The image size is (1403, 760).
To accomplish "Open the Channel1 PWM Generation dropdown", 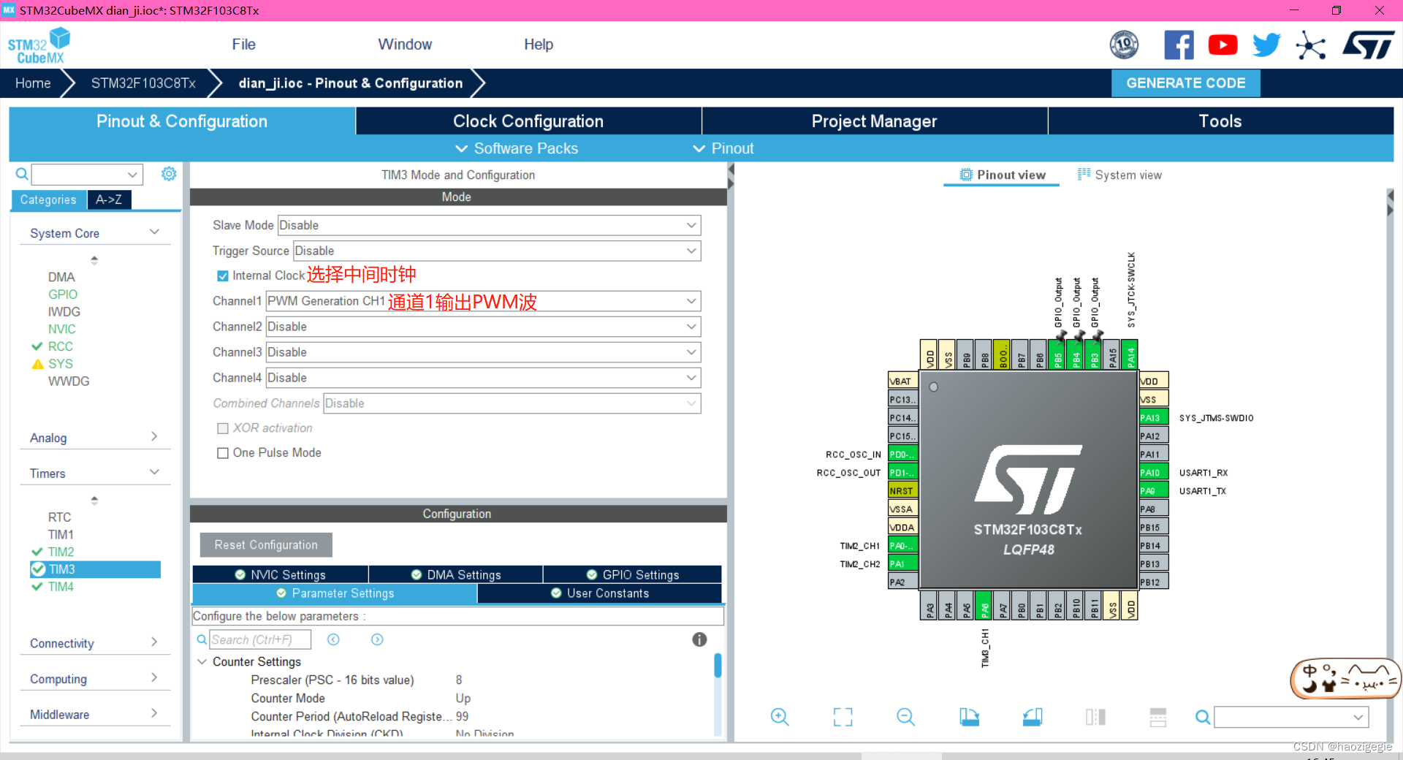I will tap(483, 301).
